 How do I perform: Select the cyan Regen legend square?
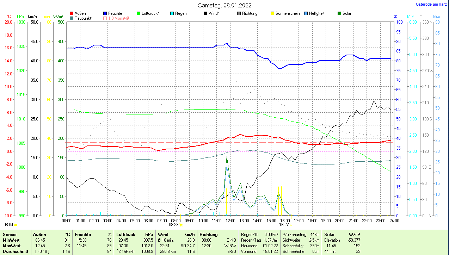[172, 13]
